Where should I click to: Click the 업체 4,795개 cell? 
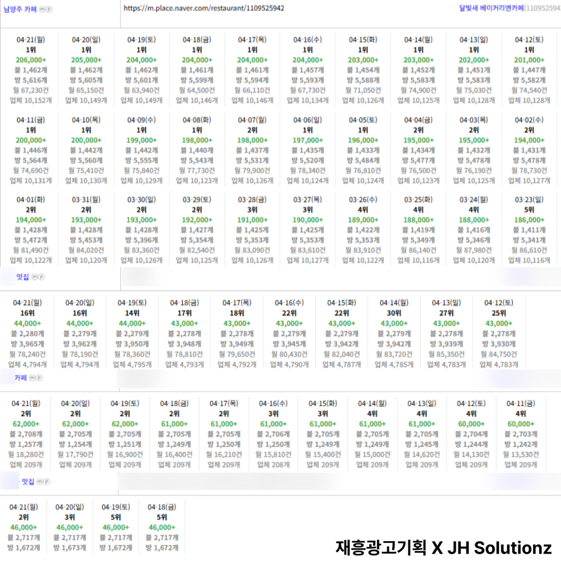point(132,364)
